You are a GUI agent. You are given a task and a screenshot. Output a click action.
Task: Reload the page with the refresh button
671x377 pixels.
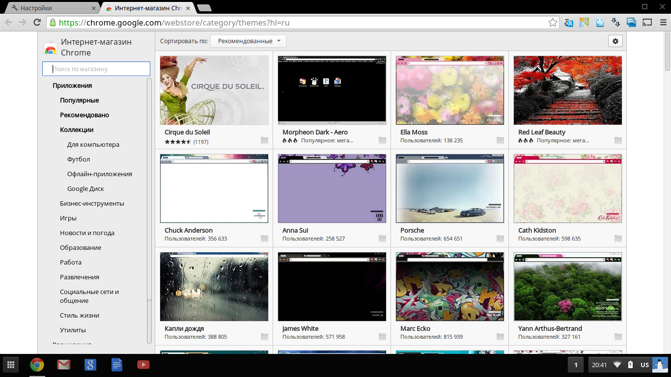click(37, 23)
